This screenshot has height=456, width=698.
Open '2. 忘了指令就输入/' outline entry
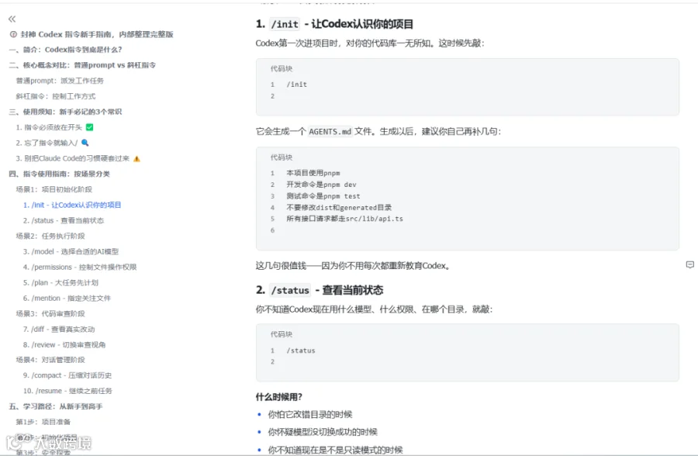pyautogui.click(x=53, y=143)
